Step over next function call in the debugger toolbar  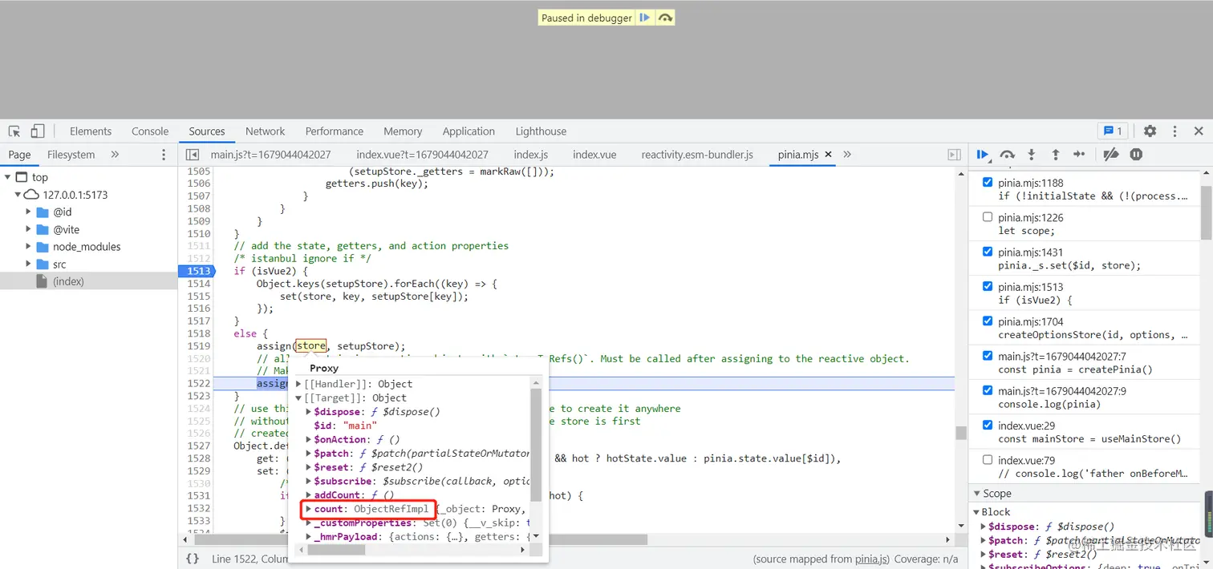coord(1008,155)
